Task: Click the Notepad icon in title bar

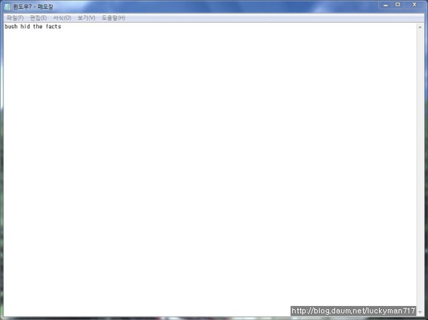Action: (x=7, y=7)
